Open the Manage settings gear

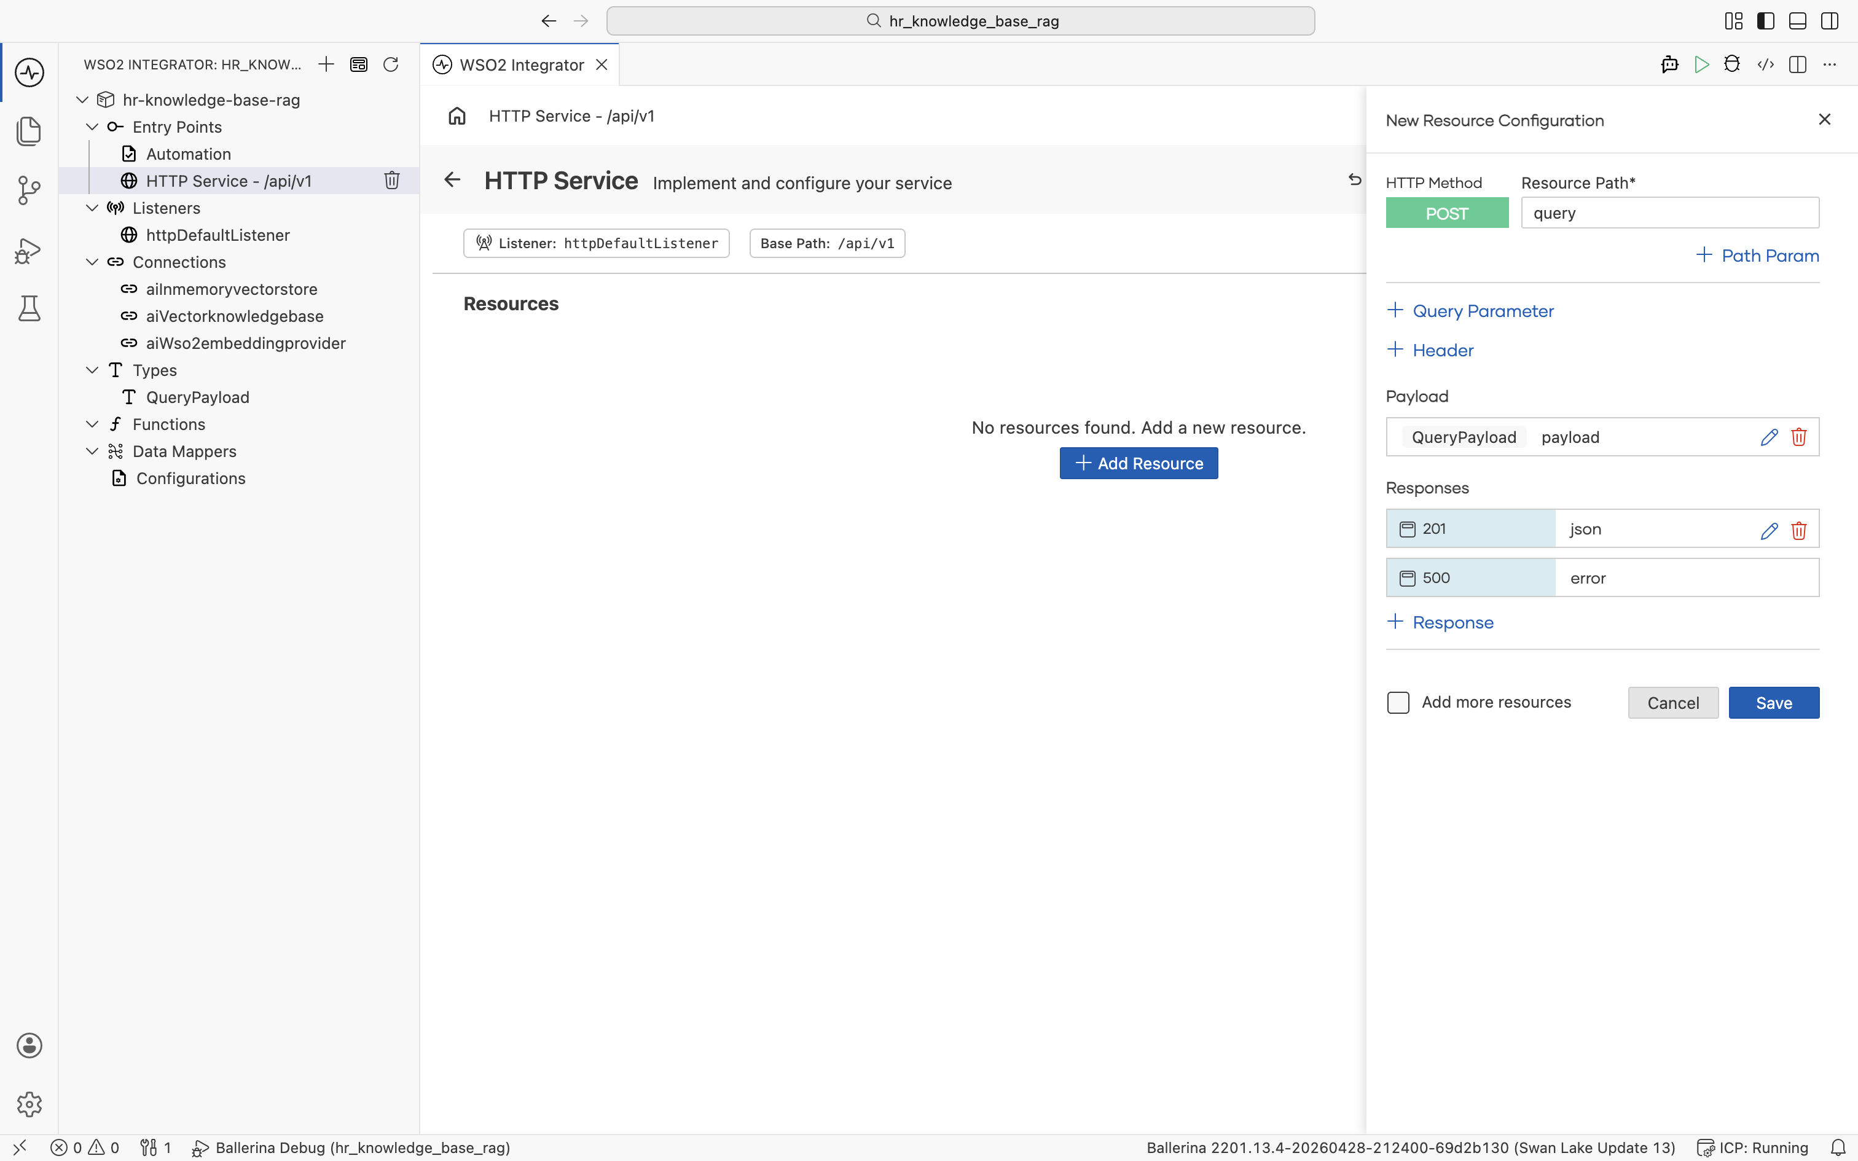[x=29, y=1104]
